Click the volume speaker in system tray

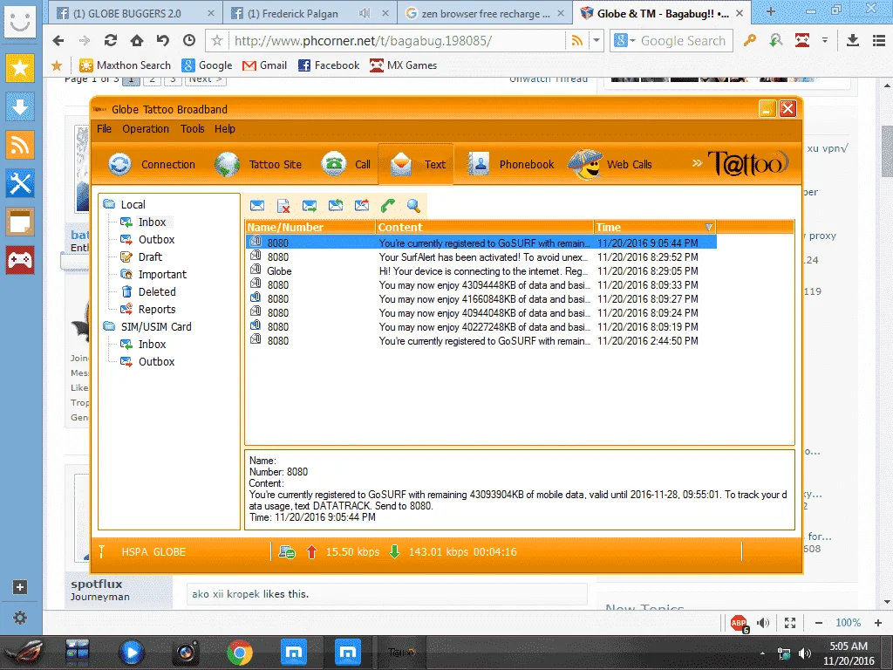pos(805,653)
